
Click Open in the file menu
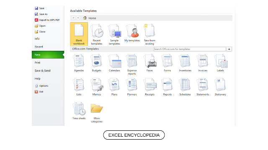tap(40, 26)
